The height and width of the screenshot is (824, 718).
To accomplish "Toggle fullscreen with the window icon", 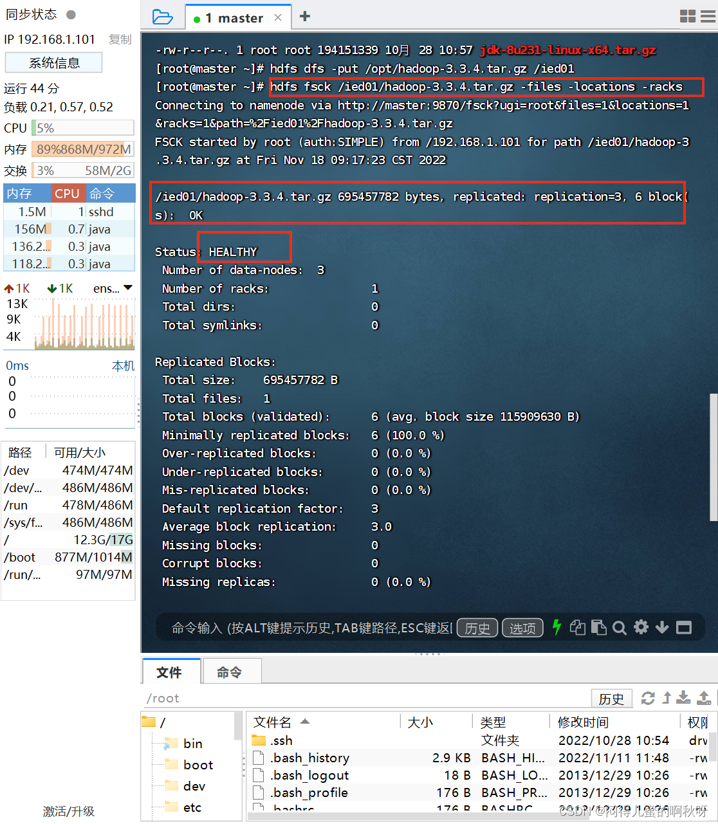I will 683,627.
